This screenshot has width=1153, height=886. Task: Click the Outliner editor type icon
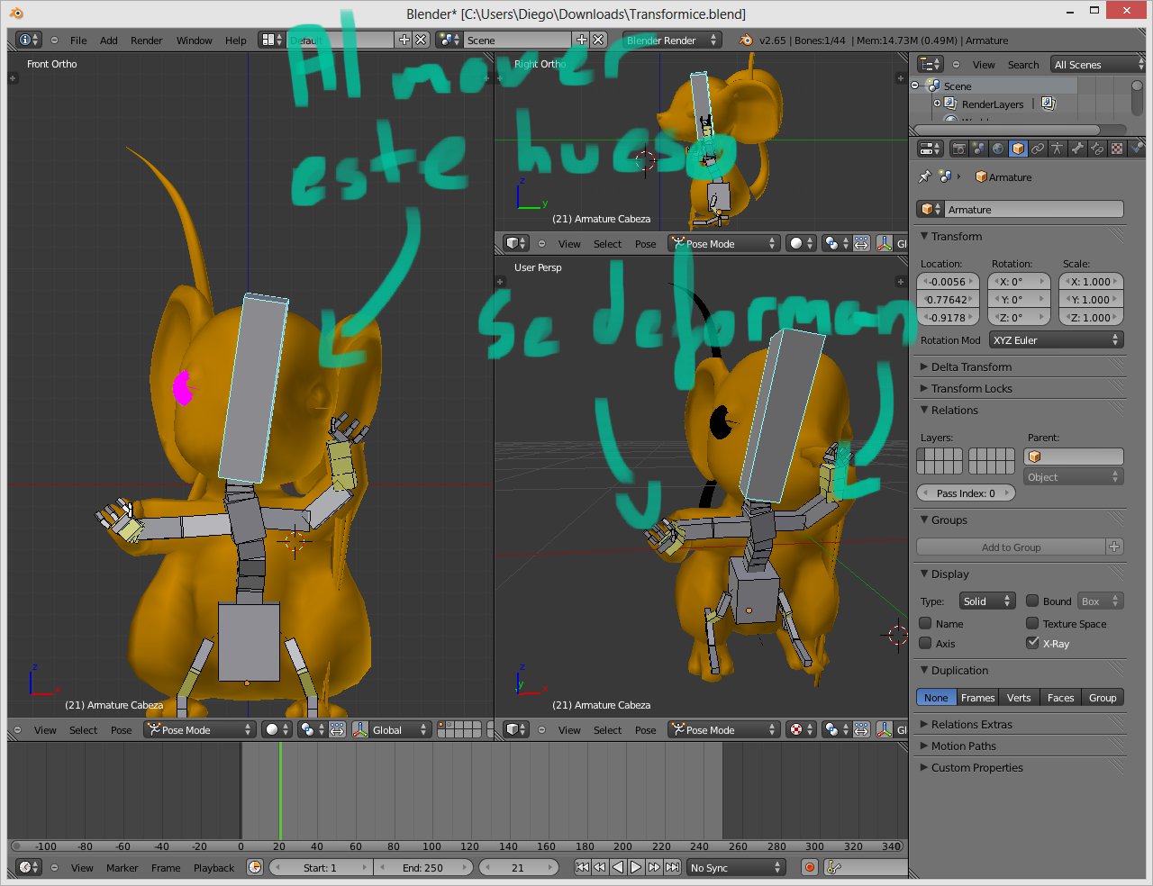tap(929, 64)
